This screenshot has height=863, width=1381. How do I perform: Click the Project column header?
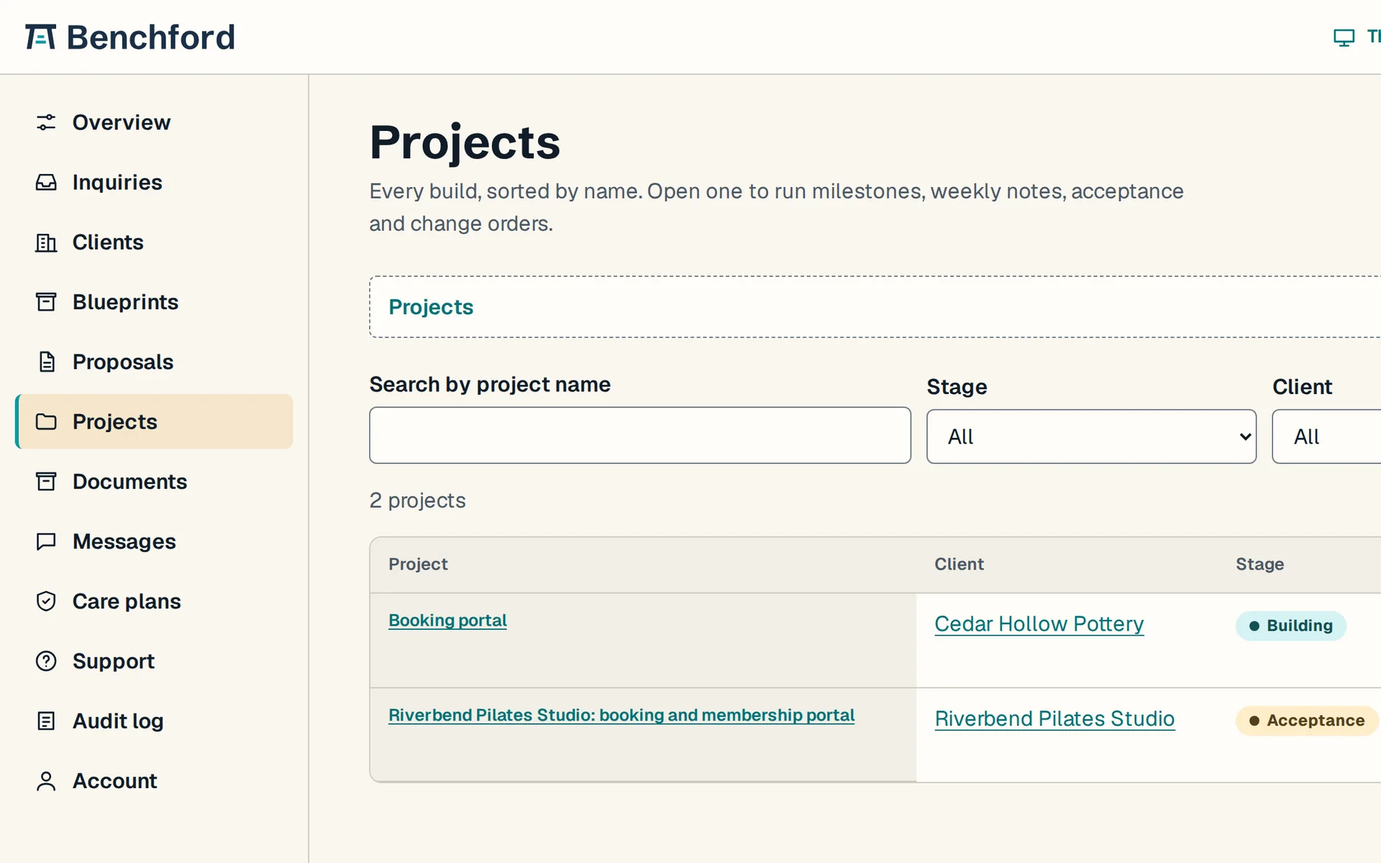(418, 565)
